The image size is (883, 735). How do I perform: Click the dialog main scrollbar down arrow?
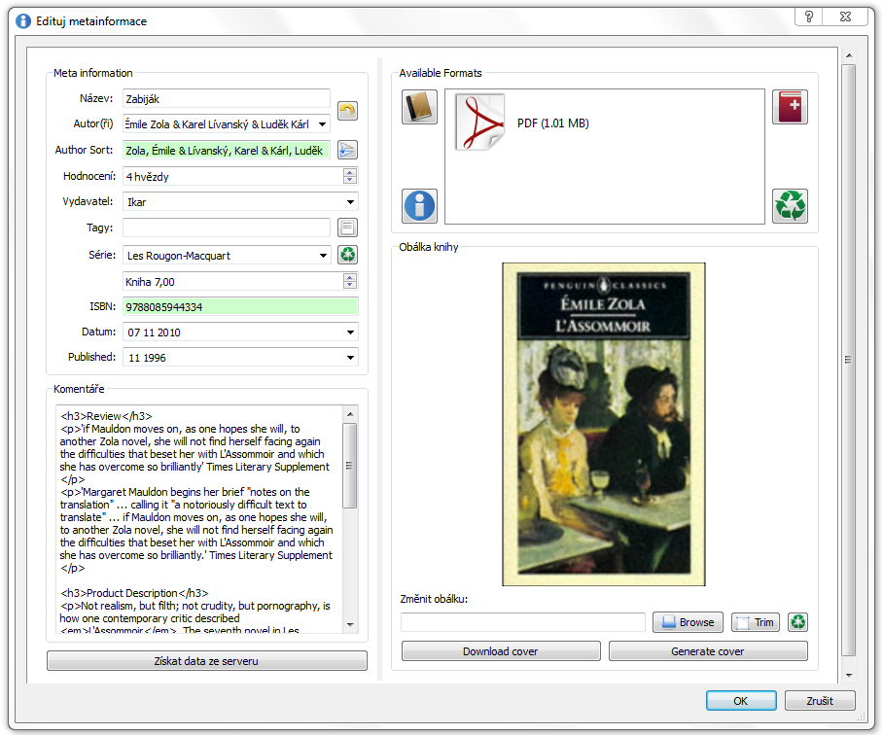click(849, 675)
